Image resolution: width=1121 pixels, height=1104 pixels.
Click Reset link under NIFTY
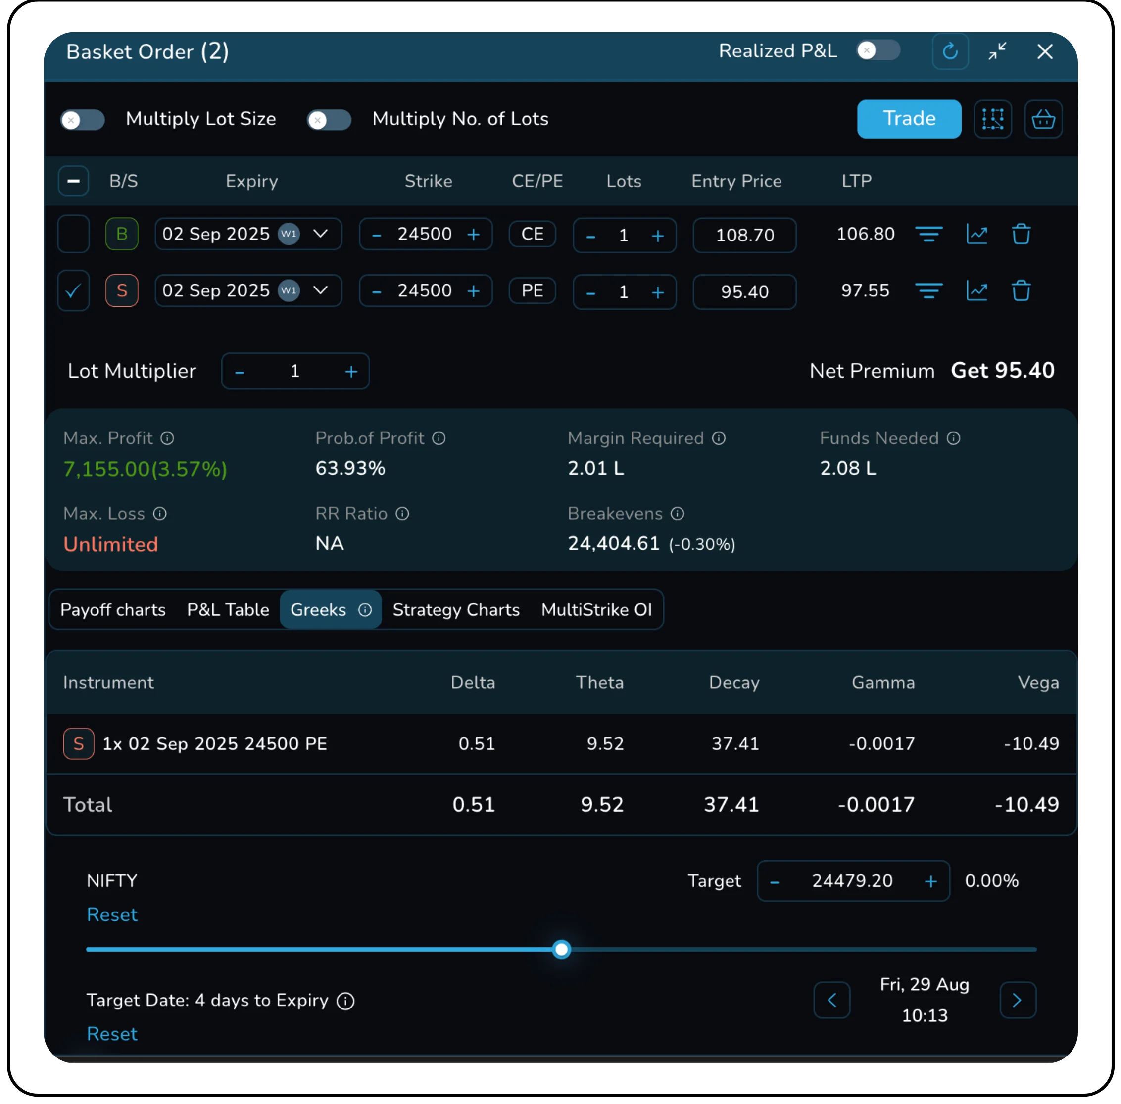pyautogui.click(x=112, y=914)
